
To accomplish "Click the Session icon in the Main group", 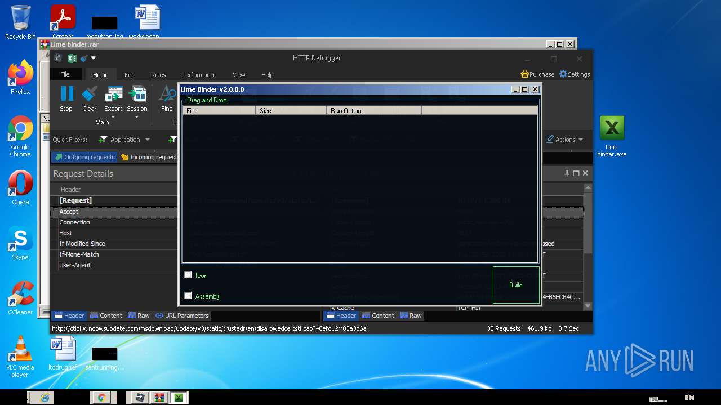I will (x=137, y=93).
